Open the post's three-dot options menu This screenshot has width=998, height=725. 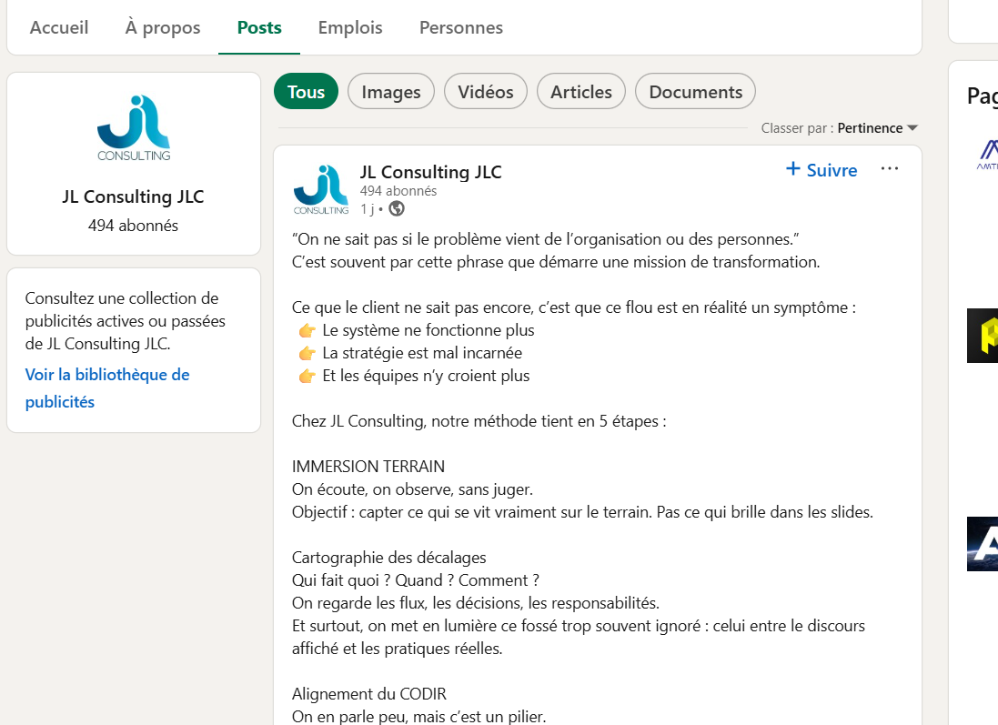[889, 169]
